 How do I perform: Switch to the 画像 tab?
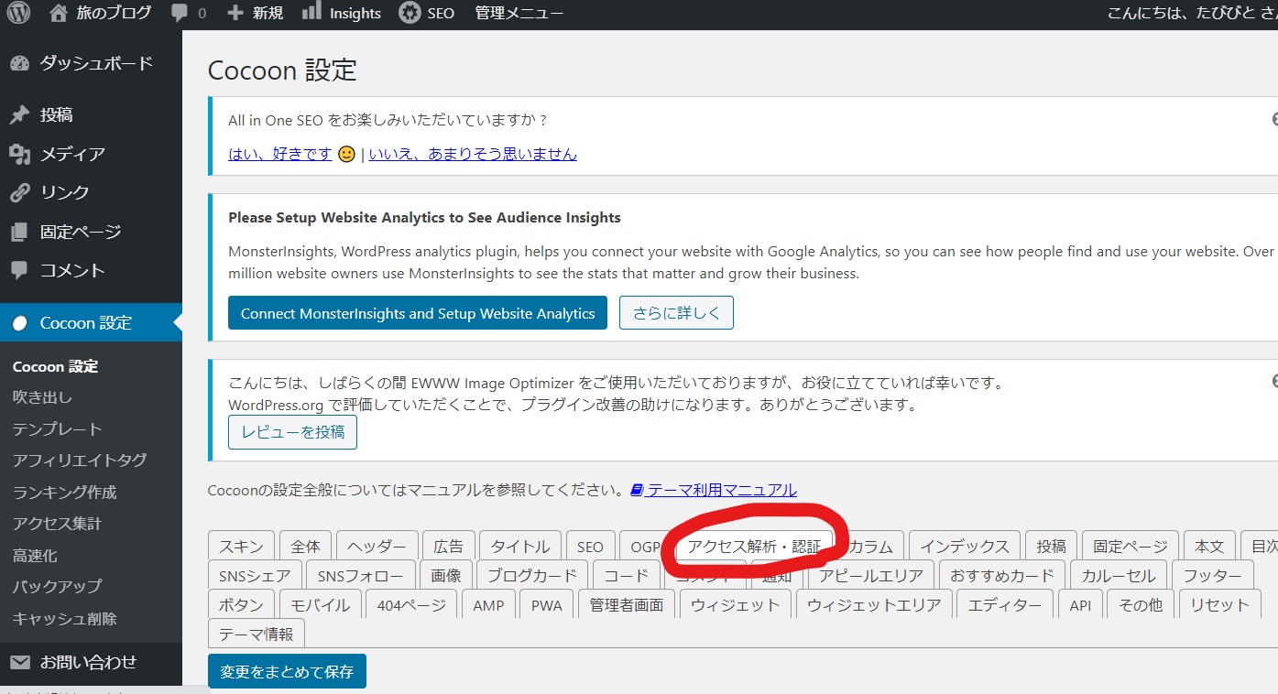pyautogui.click(x=446, y=576)
